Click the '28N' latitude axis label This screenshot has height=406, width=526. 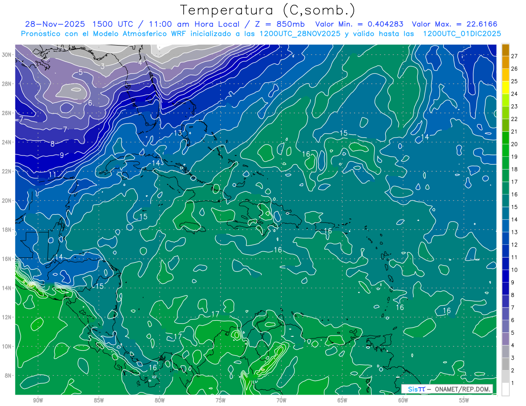(x=7, y=84)
